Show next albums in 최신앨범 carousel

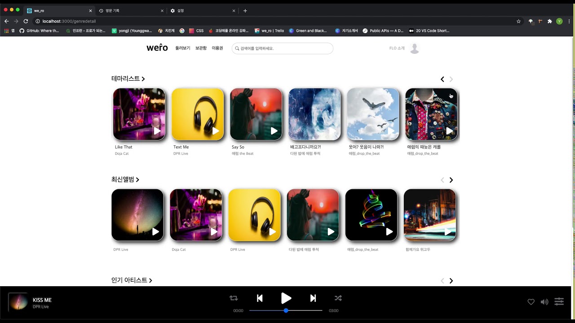(451, 180)
